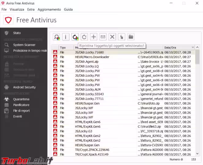Click the Avira logo in the header banner
The width and height of the screenshot is (203, 165).
click(x=8, y=20)
